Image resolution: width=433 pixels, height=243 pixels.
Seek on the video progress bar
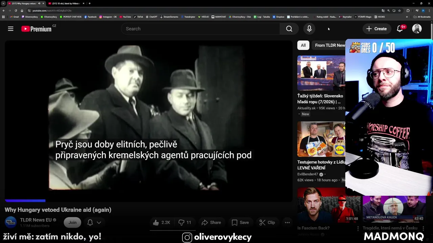149,201
